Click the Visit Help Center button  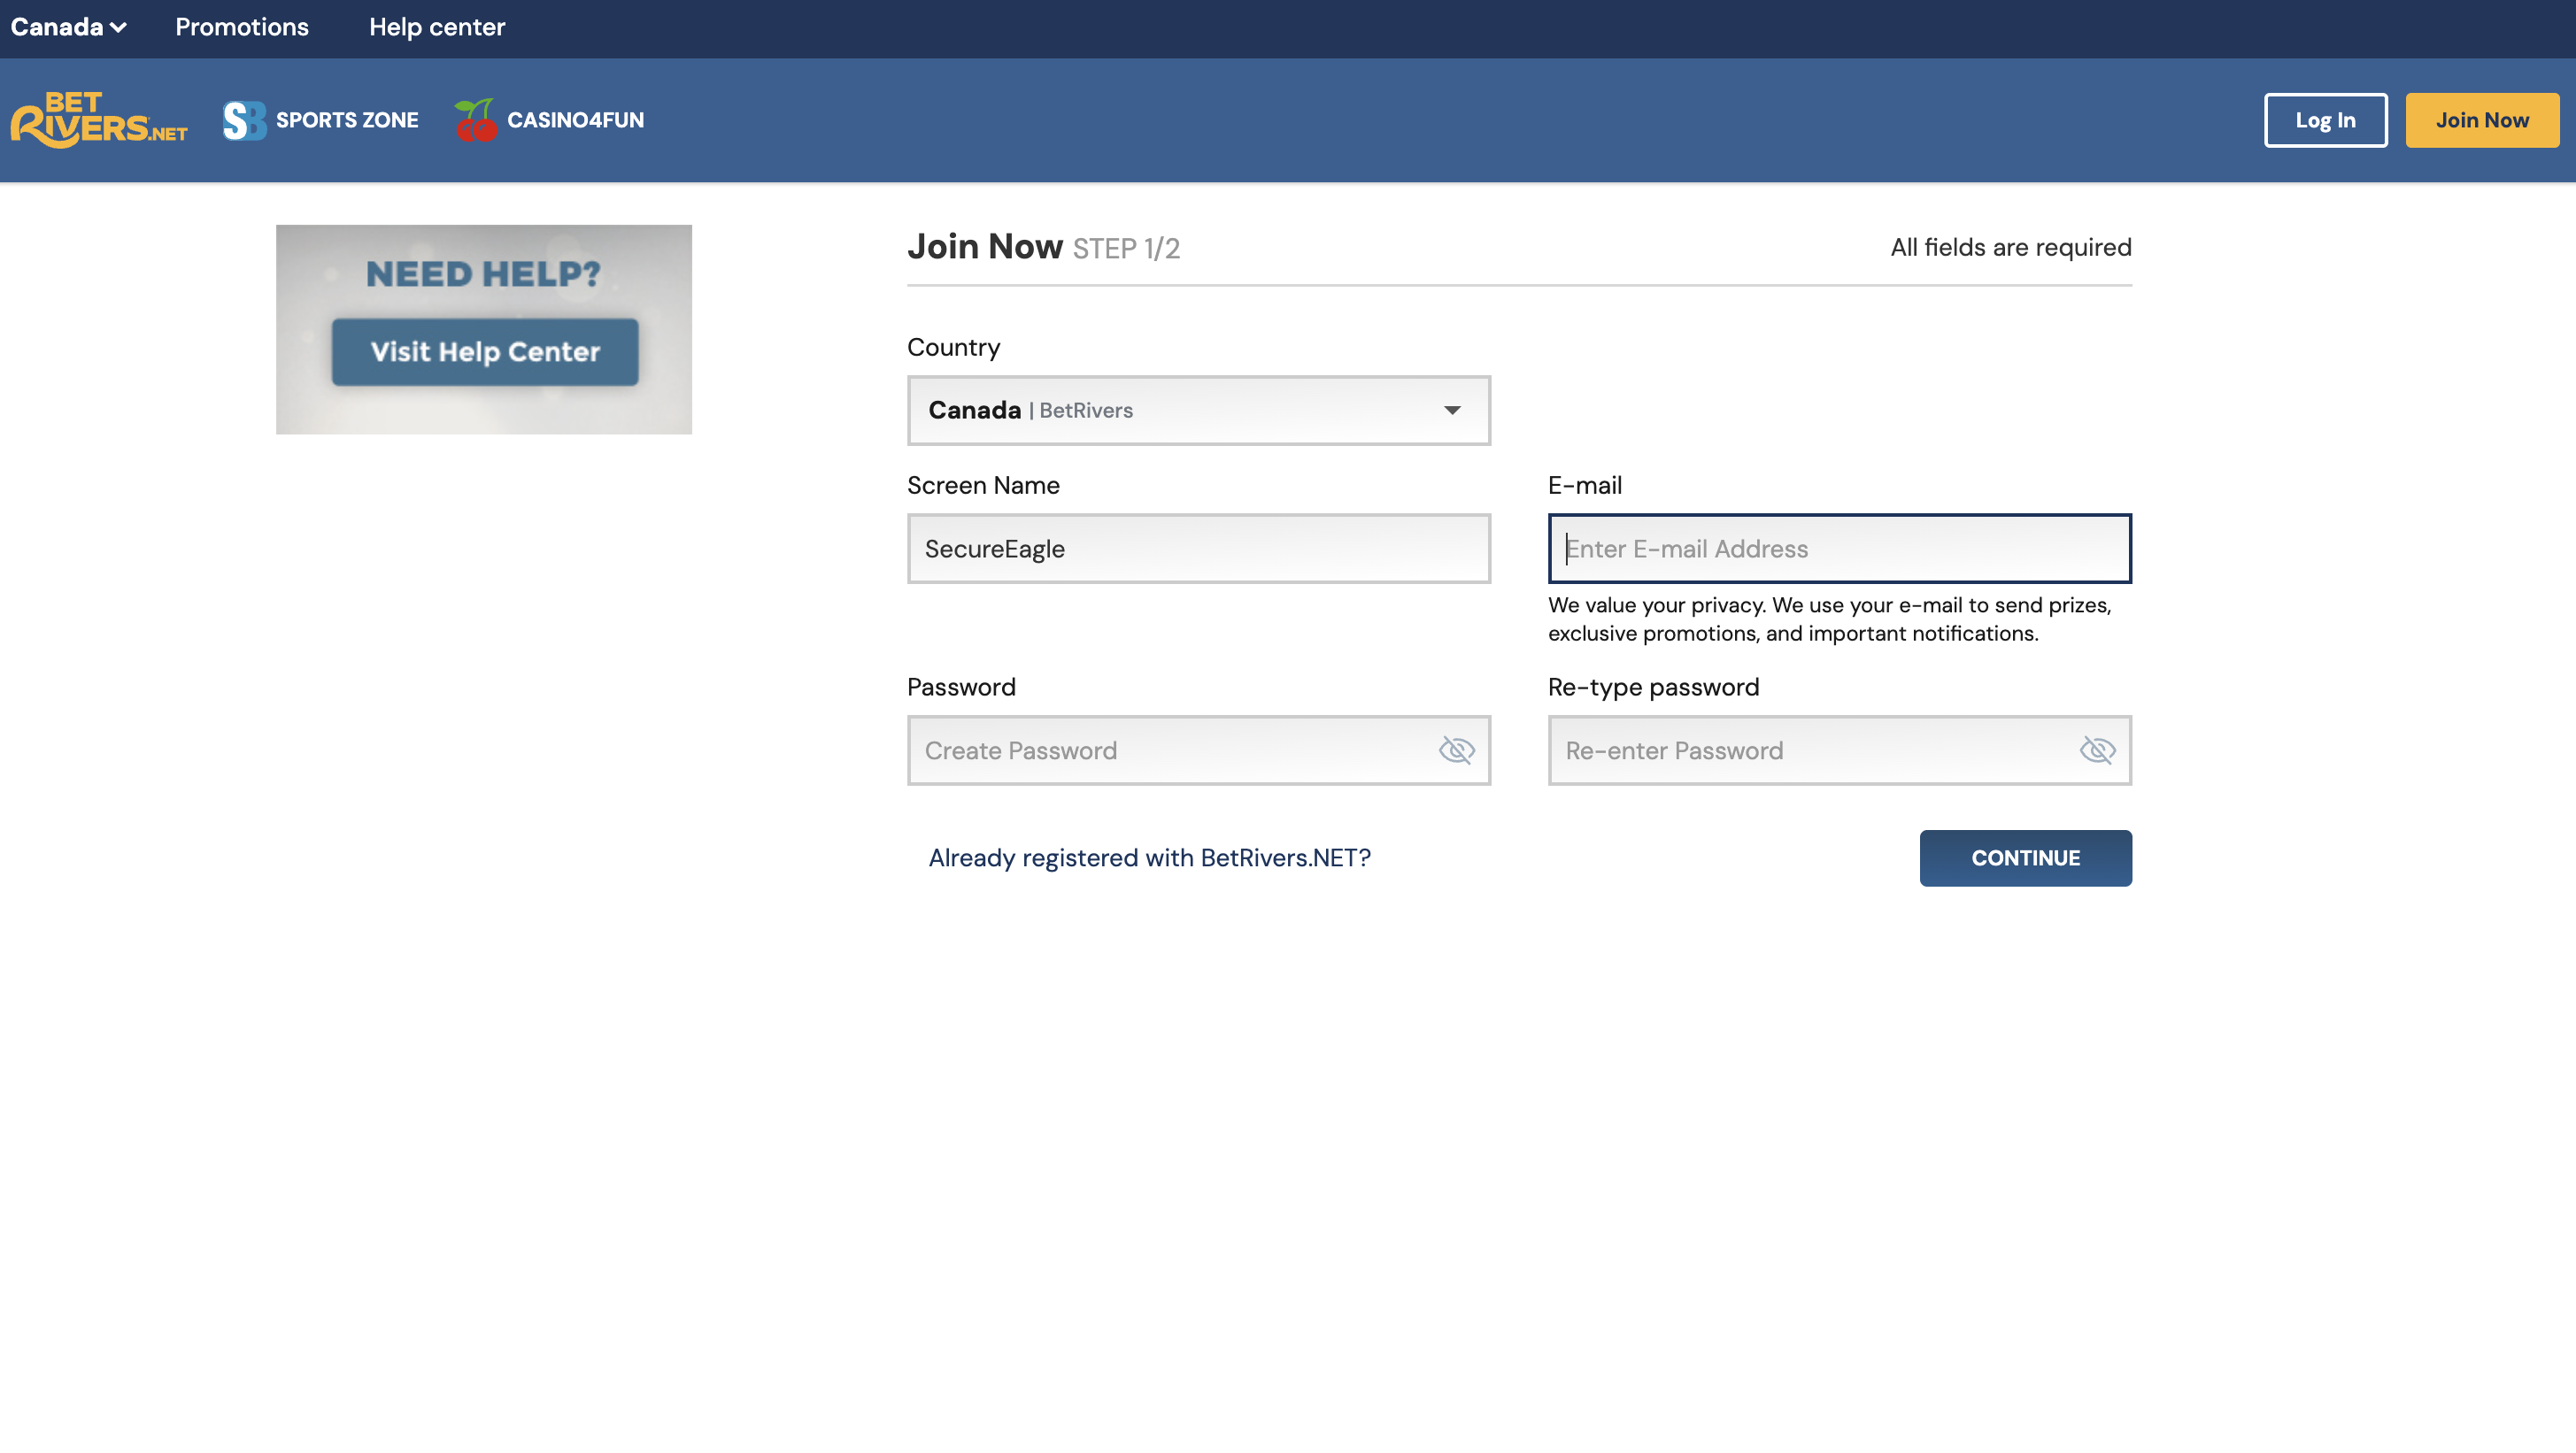(x=485, y=352)
